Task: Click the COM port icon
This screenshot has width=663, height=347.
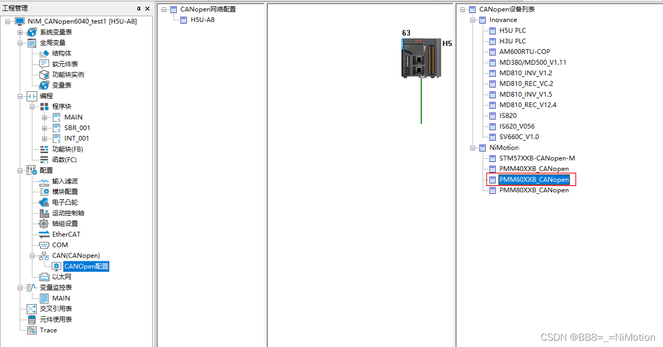Action: (44, 245)
